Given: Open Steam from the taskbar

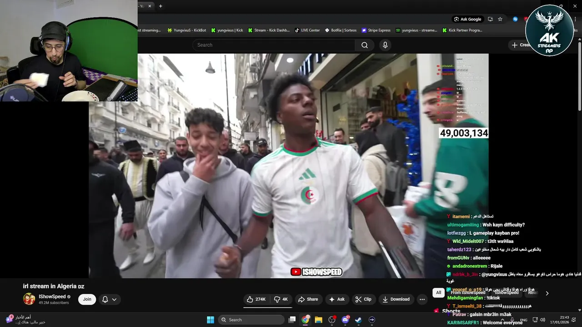Looking at the screenshot, I should tap(358, 320).
